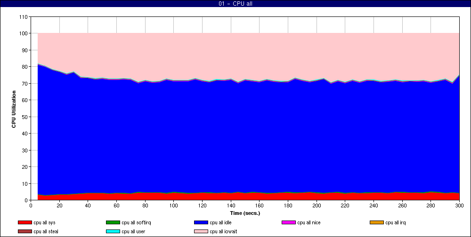The image size is (471, 237).
Task: Click the 'Time (secs.)' axis title
Action: (245, 213)
